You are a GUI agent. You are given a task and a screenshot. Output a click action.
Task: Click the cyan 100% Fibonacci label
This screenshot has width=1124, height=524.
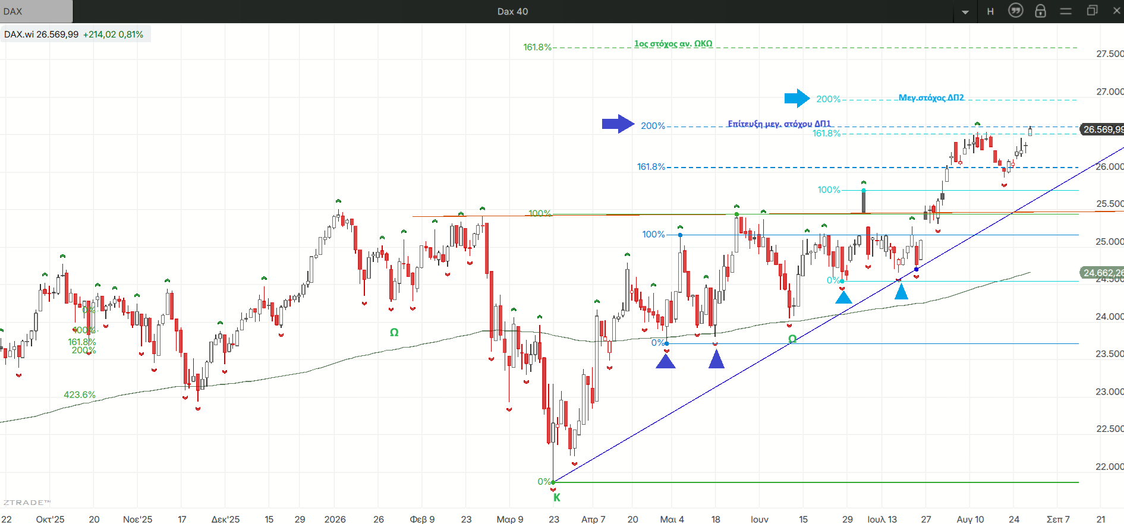(829, 190)
